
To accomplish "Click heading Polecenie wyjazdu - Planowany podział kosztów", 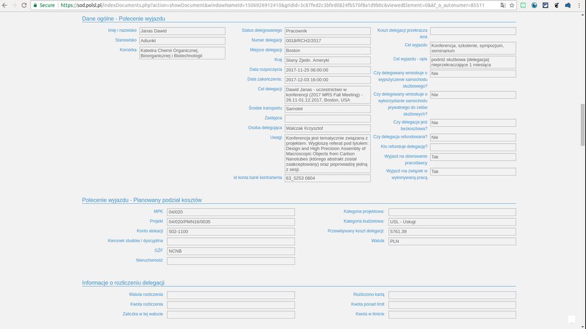I will tap(142, 200).
